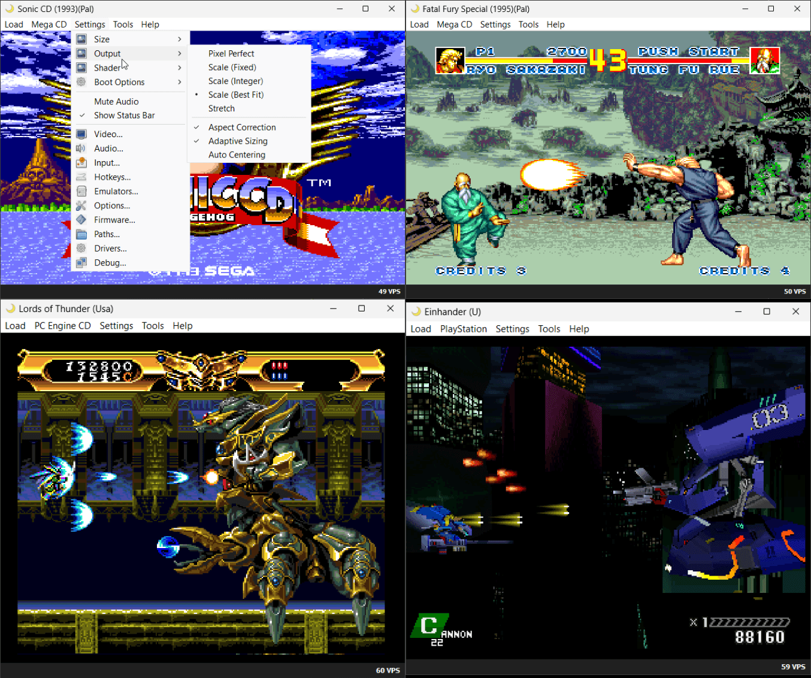Click 50 VPS status in Fatal Fury window
Viewport: 811px width, 678px height.
[x=795, y=292]
